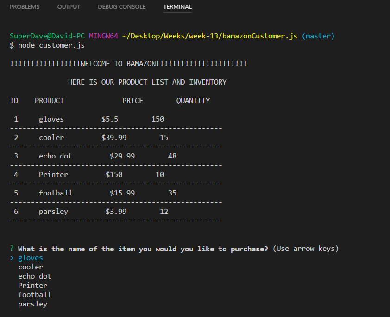Choose football from the item list
Viewport: 390px width, 317px height.
pos(34,294)
